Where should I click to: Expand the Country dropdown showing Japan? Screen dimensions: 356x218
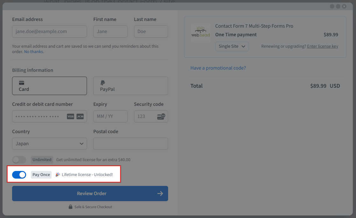point(49,144)
